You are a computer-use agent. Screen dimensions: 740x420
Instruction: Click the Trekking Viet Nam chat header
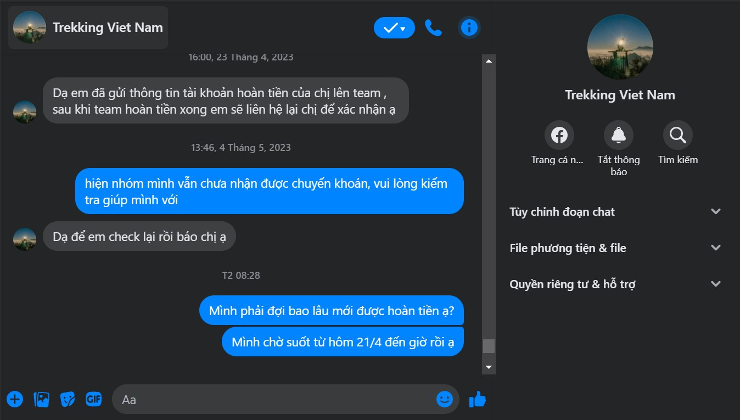(88, 27)
